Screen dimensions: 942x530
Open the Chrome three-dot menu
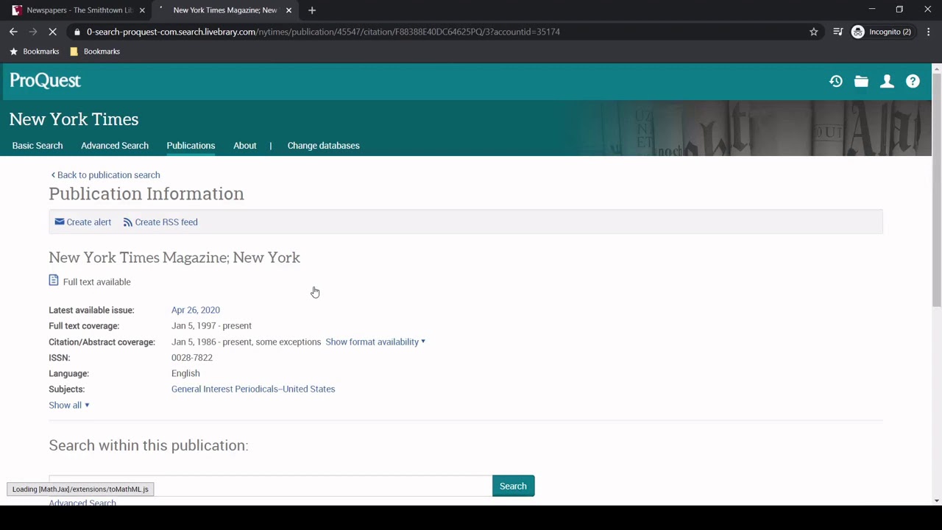(x=928, y=32)
